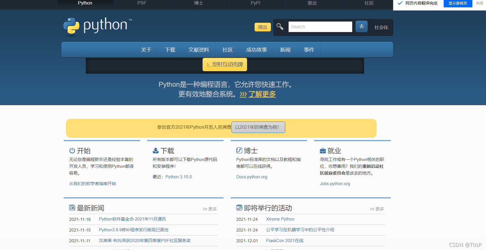The width and height of the screenshot is (486, 250).
Task: Close the translation bar with 关闭
Action: (479, 3)
